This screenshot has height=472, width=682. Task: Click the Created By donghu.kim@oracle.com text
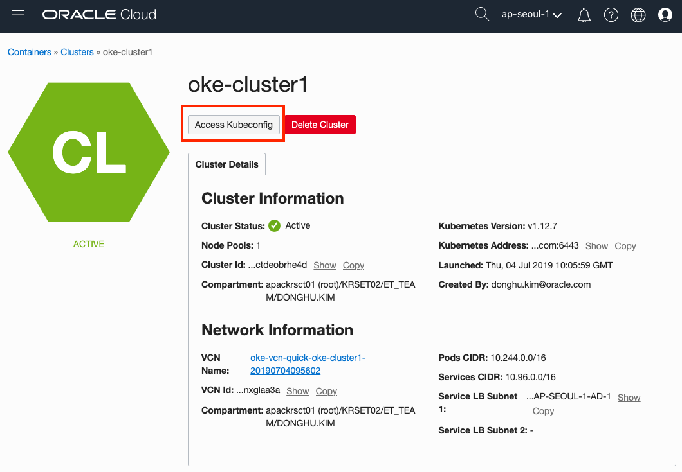(515, 285)
